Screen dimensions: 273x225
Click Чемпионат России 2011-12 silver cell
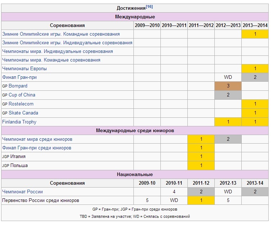(x=201, y=192)
